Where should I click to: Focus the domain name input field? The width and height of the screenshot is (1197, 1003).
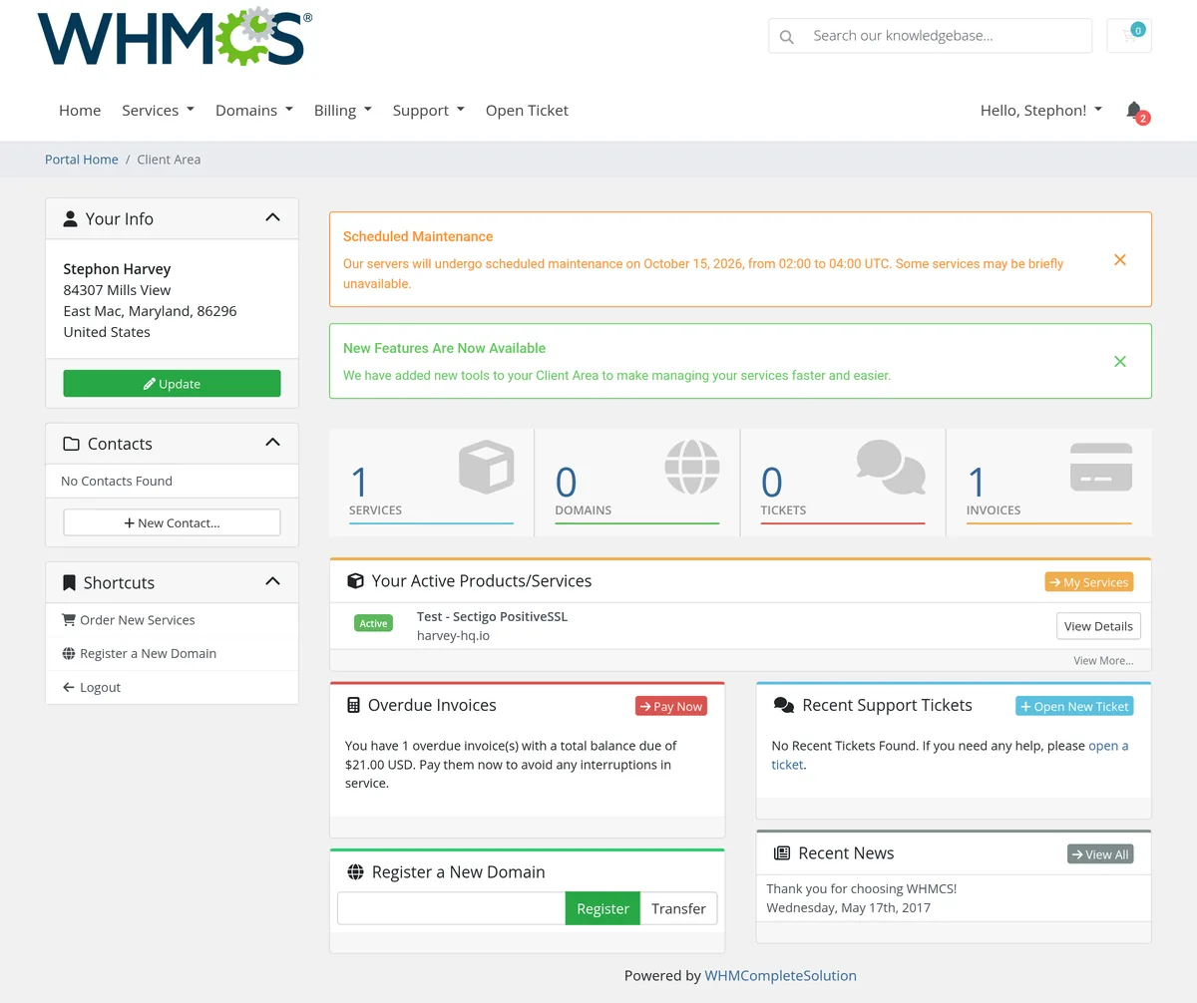[451, 908]
